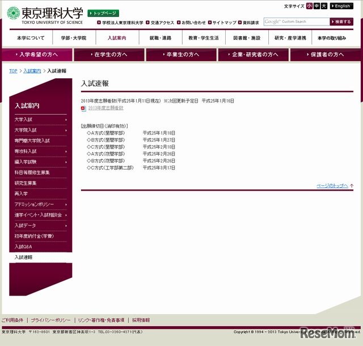This screenshot has width=363, height=346.
Task: Click the 検索する search button
Action: tap(341, 22)
